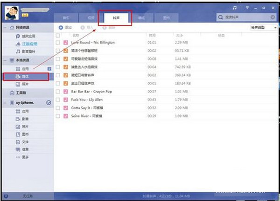This screenshot has height=201, width=280.
Task: Check the Bar Bar Bar - Crayon Pop row
Action: 58,91
